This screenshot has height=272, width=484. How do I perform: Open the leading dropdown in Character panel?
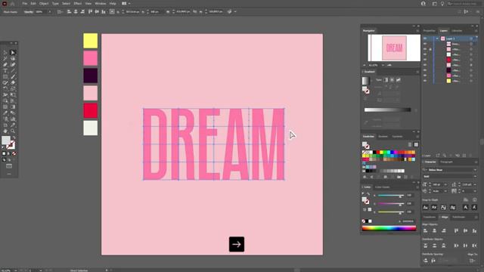coord(475,184)
